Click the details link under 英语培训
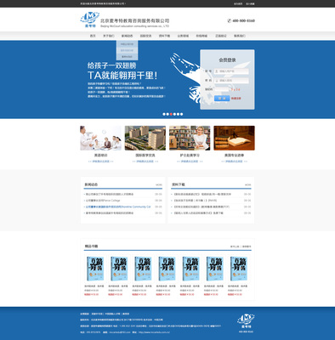Viewport: 335px width, 340px height. click(x=100, y=161)
